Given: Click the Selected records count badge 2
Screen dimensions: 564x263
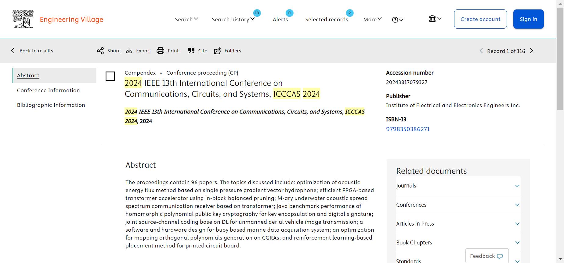Looking at the screenshot, I should pyautogui.click(x=350, y=13).
